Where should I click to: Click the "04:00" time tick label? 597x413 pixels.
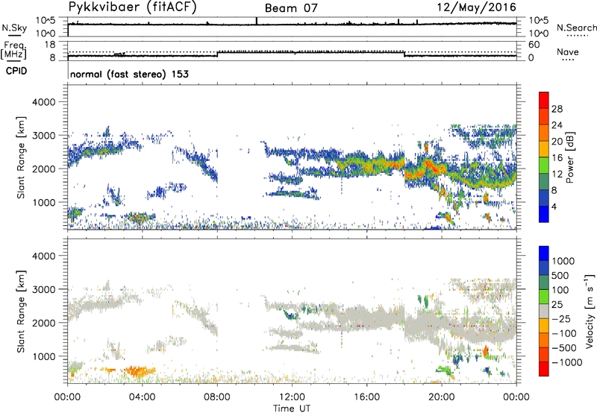(143, 397)
